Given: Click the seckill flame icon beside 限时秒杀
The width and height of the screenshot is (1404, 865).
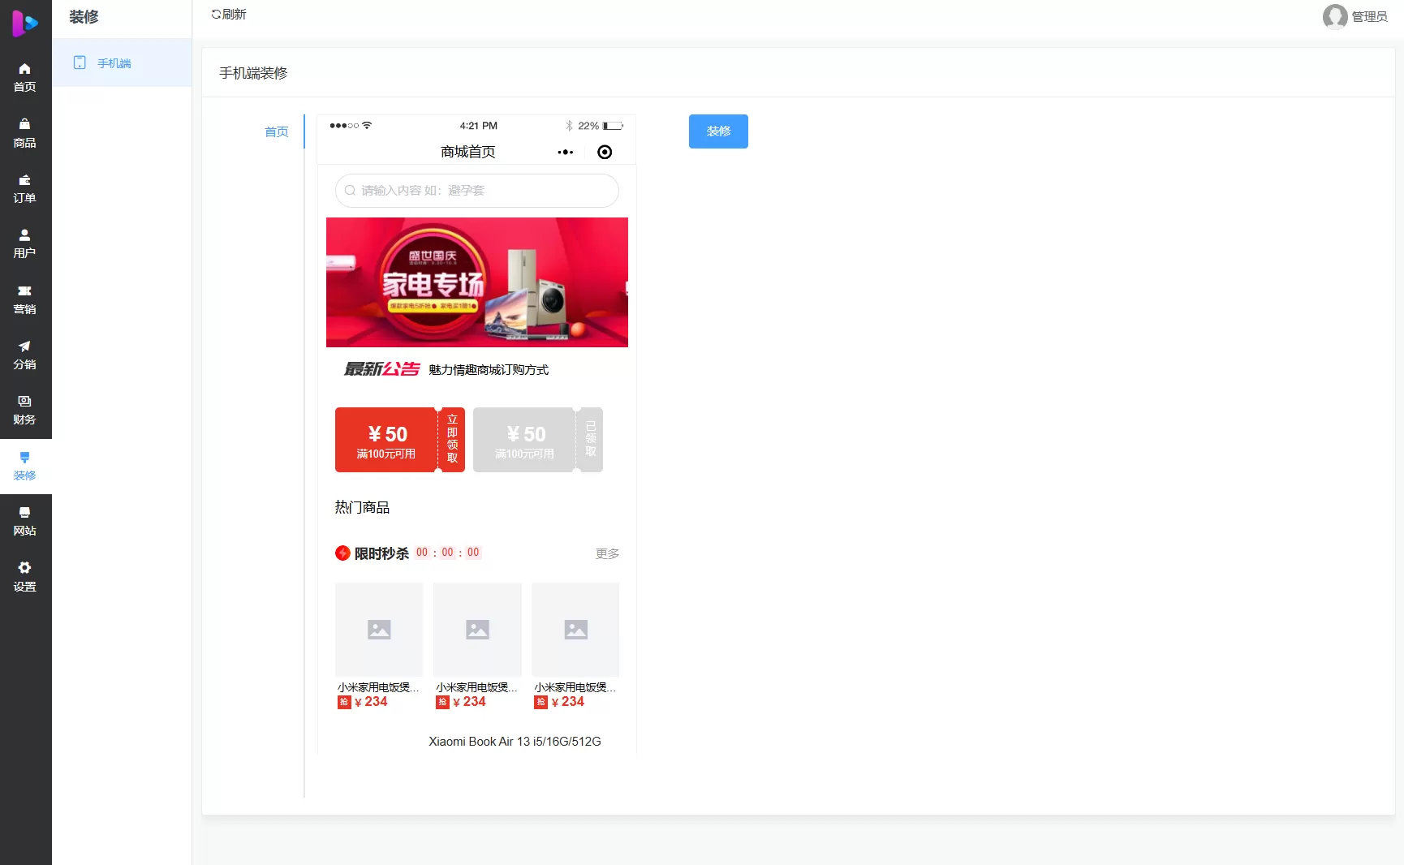Looking at the screenshot, I should [342, 553].
